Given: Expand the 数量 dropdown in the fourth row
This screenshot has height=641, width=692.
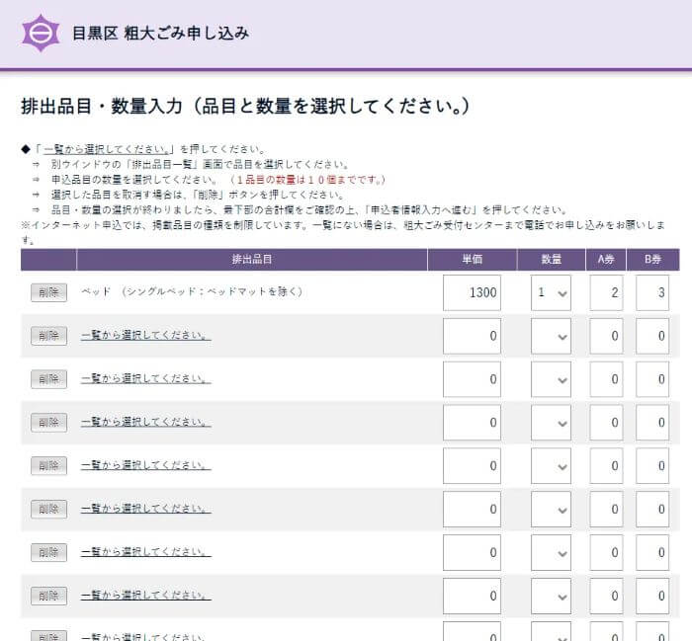Looking at the screenshot, I should [x=551, y=423].
